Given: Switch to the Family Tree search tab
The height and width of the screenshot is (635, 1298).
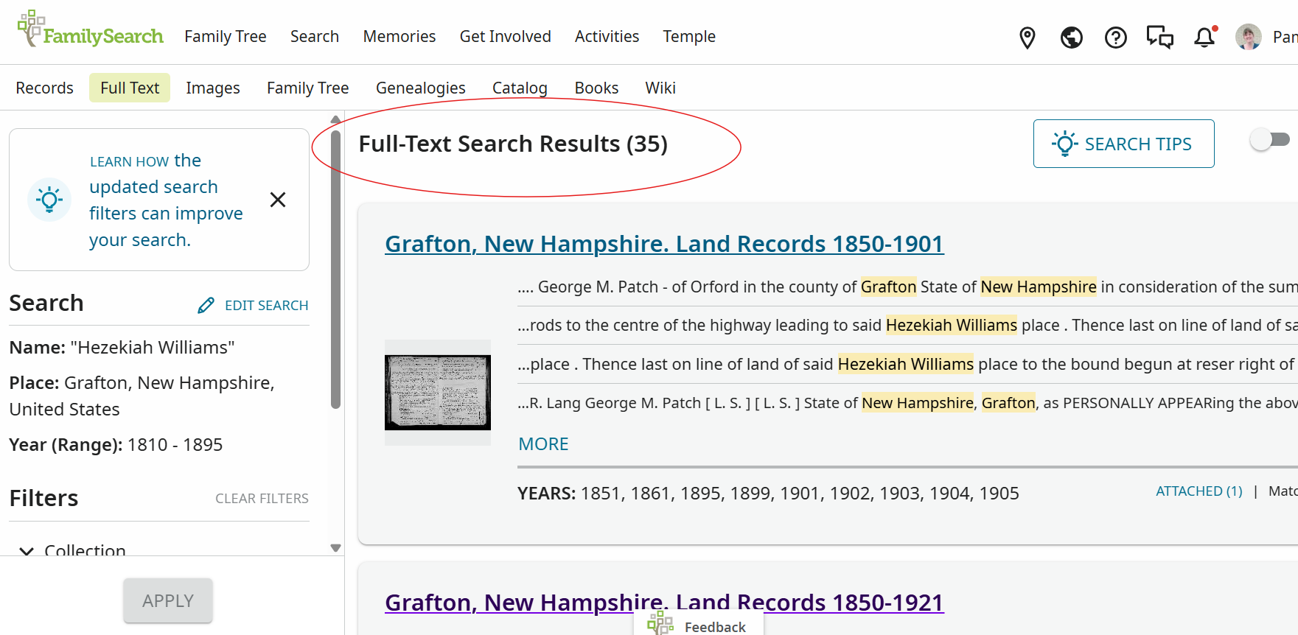Looking at the screenshot, I should (x=308, y=88).
